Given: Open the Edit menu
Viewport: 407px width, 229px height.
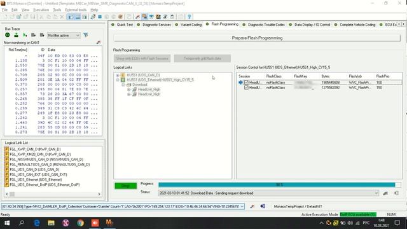Looking at the screenshot, I should tap(14, 10).
